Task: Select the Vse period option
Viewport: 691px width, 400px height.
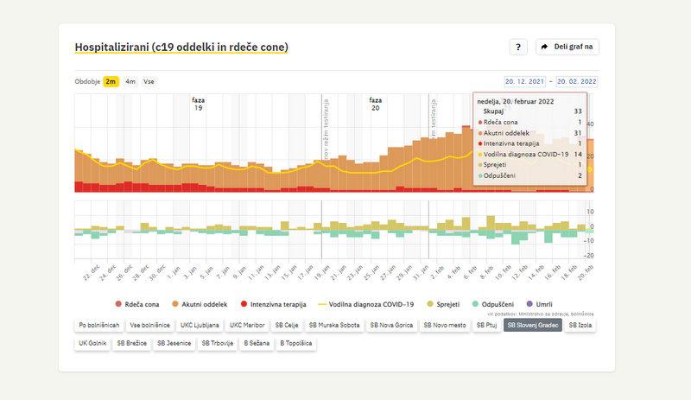Action: click(149, 81)
